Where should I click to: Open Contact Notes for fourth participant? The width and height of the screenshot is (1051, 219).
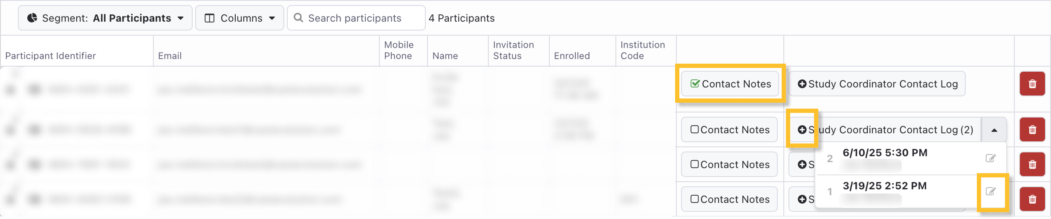tap(729, 199)
